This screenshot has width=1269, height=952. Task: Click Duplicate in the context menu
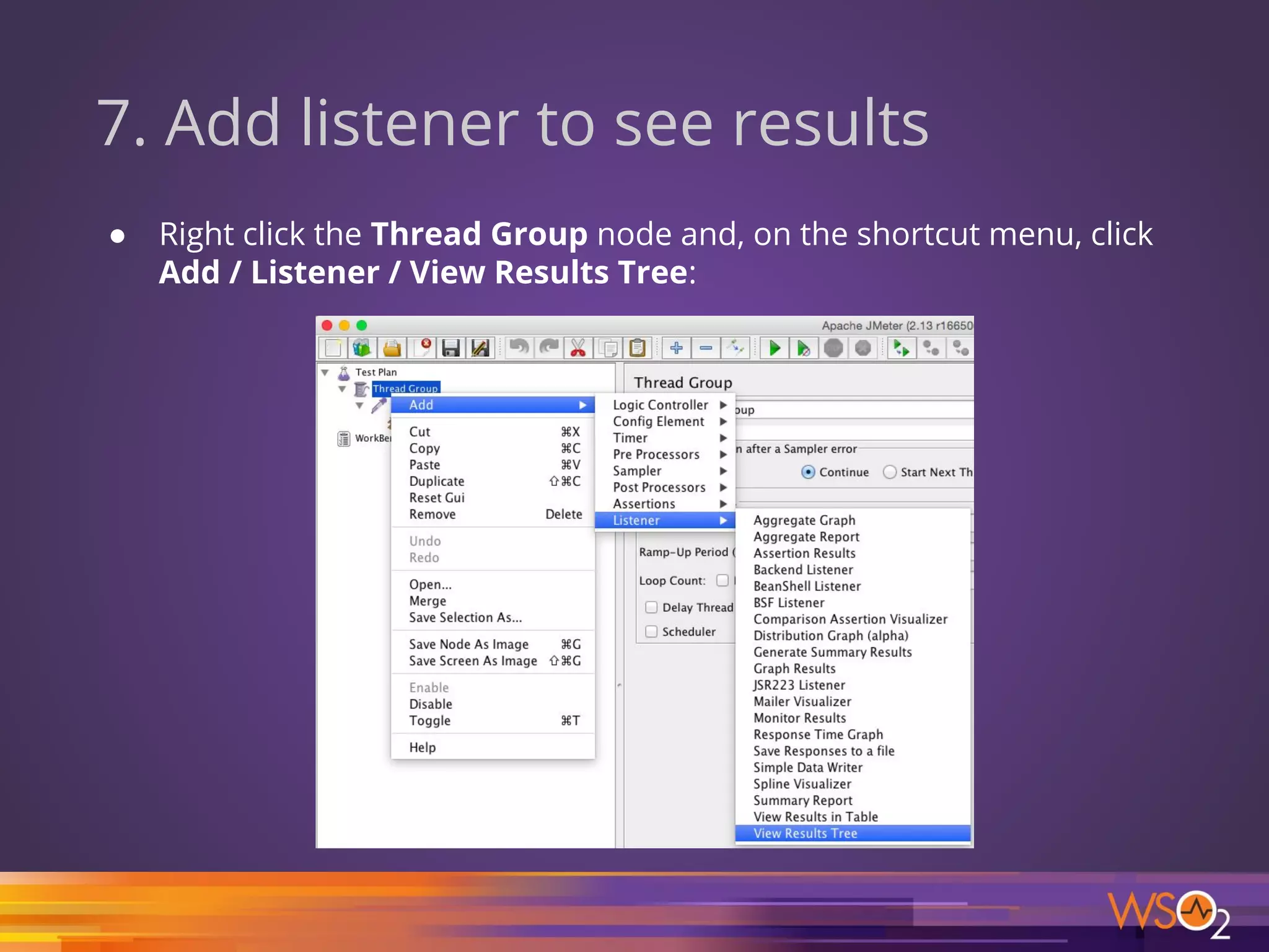pyautogui.click(x=437, y=482)
